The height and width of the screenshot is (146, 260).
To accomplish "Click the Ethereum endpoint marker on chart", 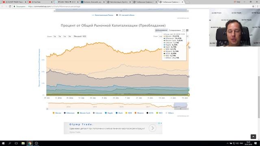I will [188, 77].
